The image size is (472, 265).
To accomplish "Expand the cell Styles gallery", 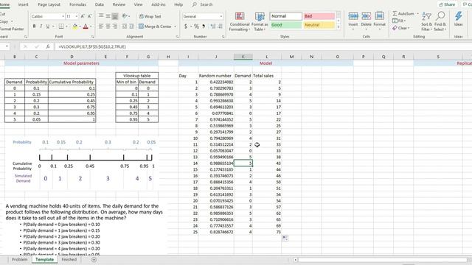I will [x=339, y=27].
